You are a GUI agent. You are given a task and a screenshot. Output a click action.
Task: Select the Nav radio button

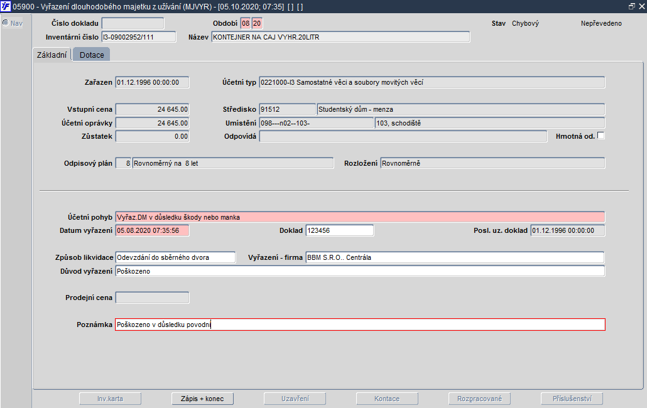click(x=6, y=23)
